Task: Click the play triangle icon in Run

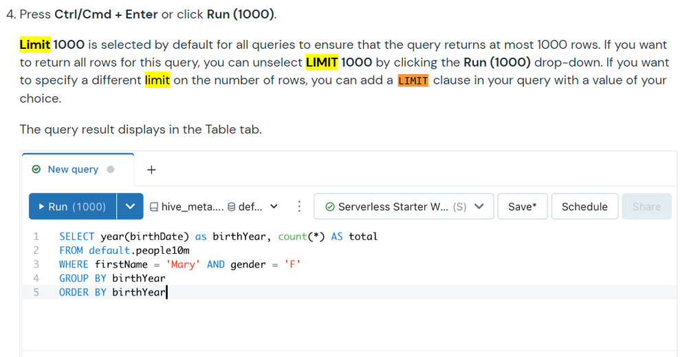Action: [41, 206]
